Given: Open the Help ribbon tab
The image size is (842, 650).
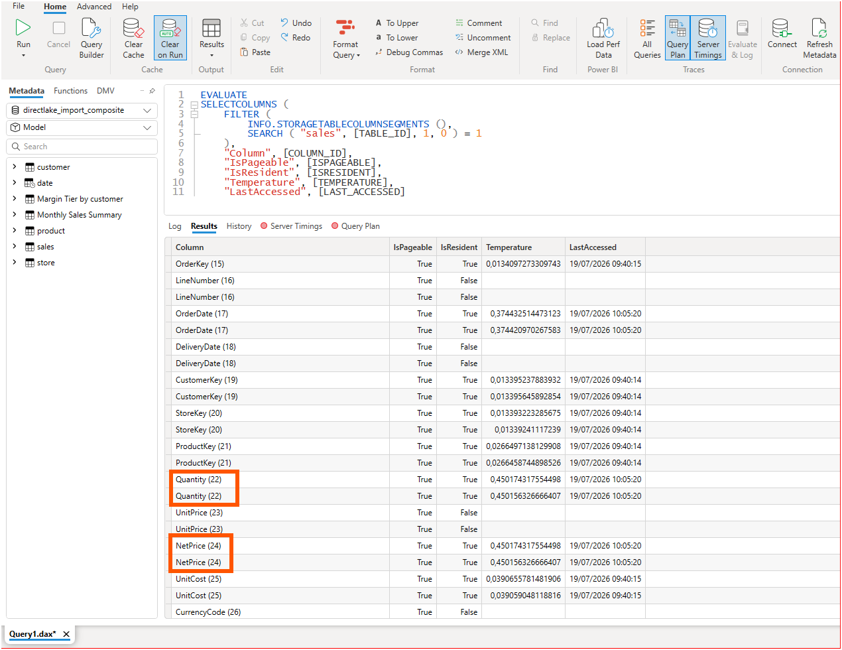Looking at the screenshot, I should 130,7.
